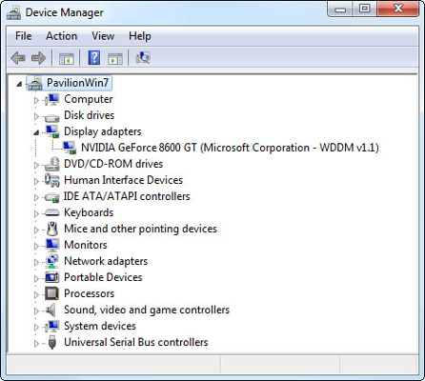Select the Monitors label
425x381 pixels.
coord(86,245)
